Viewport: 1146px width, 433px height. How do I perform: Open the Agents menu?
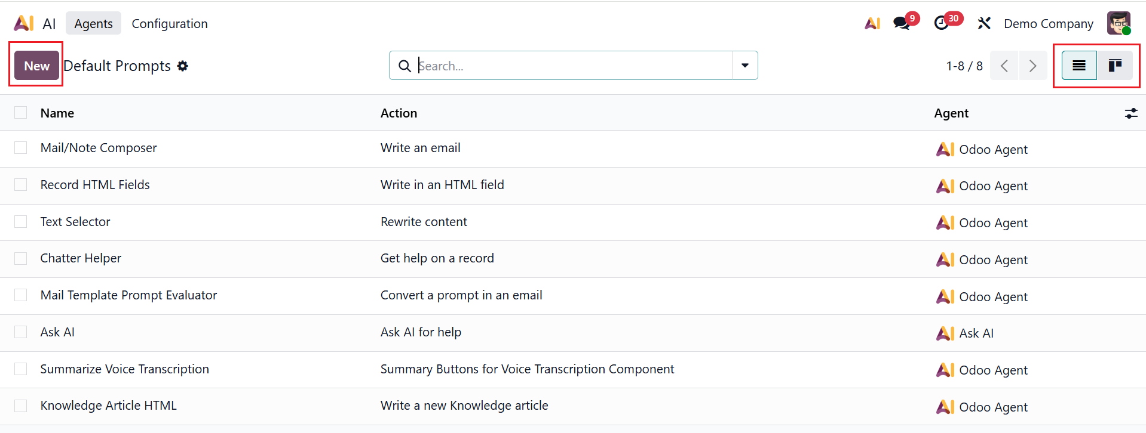pos(93,24)
